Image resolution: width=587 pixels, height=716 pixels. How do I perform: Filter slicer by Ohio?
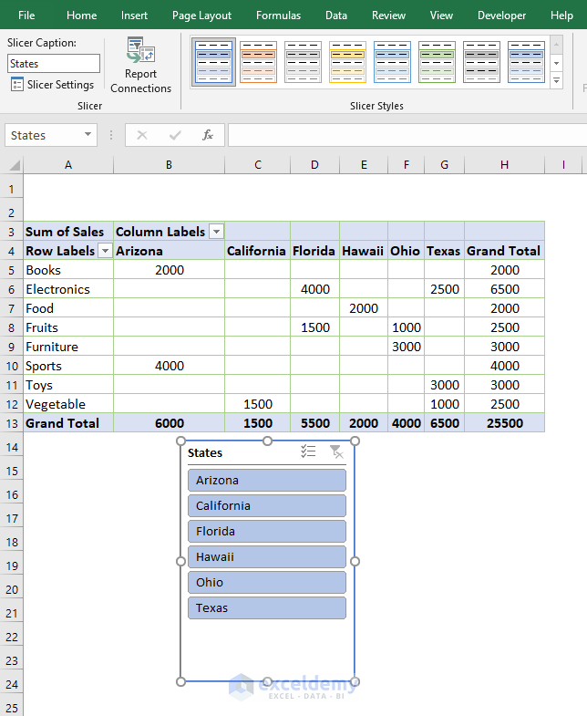(267, 583)
